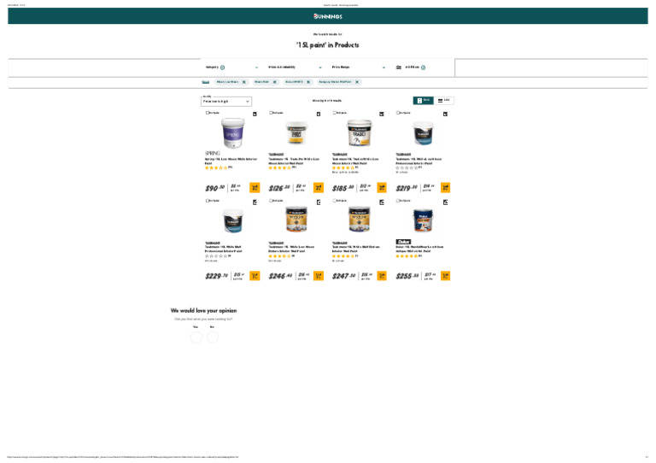This screenshot has width=656, height=463.
Task: Add the $90.50 Spring paint to cart
Action: pos(255,188)
